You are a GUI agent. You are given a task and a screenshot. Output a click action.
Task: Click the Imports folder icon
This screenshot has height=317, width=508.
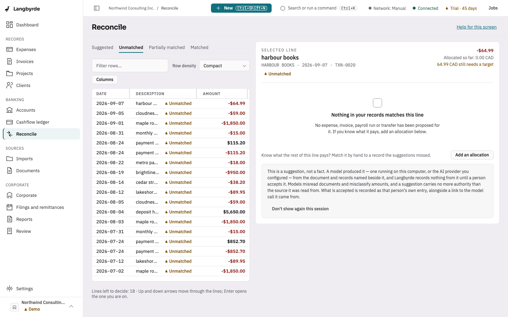click(10, 158)
